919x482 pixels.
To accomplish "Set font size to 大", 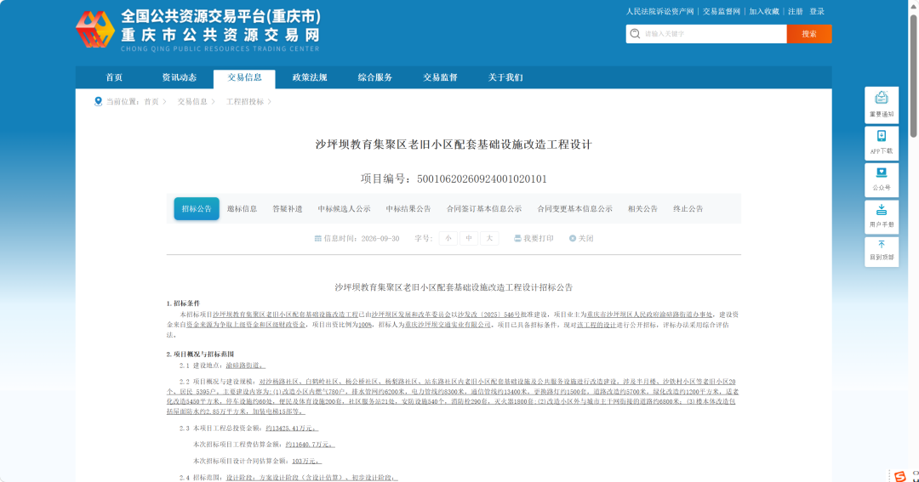I will 489,238.
